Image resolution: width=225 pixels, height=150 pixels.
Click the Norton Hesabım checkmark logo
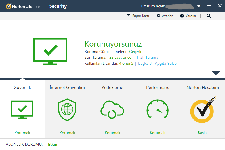pos(203,110)
